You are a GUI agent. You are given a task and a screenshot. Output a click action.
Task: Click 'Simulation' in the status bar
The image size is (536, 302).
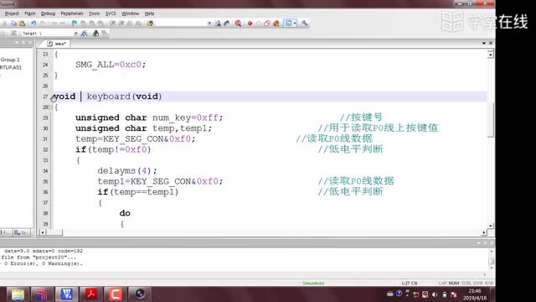(x=313, y=284)
